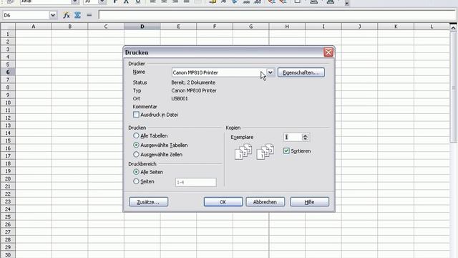Select row 25 header
This screenshot has width=458, height=258.
point(8,216)
